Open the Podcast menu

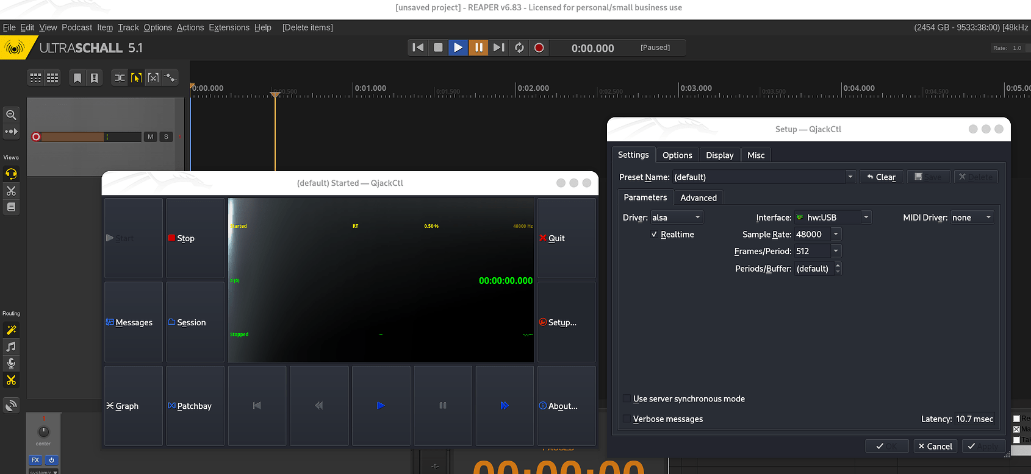77,27
